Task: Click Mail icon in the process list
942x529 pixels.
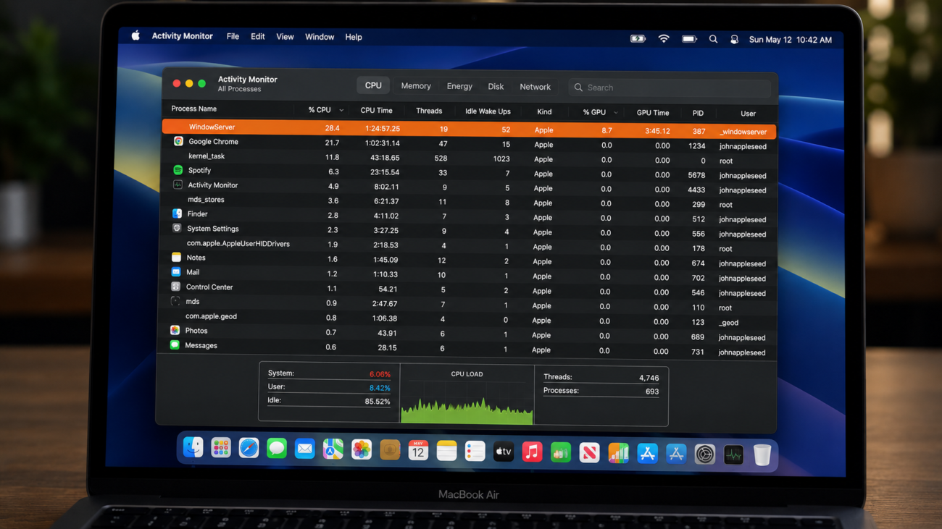Action: (176, 272)
